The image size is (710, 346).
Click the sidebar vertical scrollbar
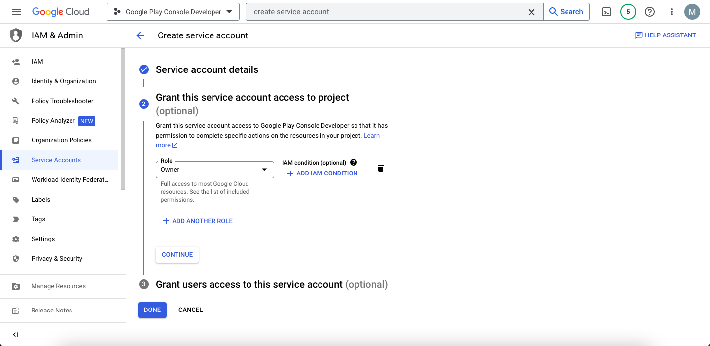point(123,119)
